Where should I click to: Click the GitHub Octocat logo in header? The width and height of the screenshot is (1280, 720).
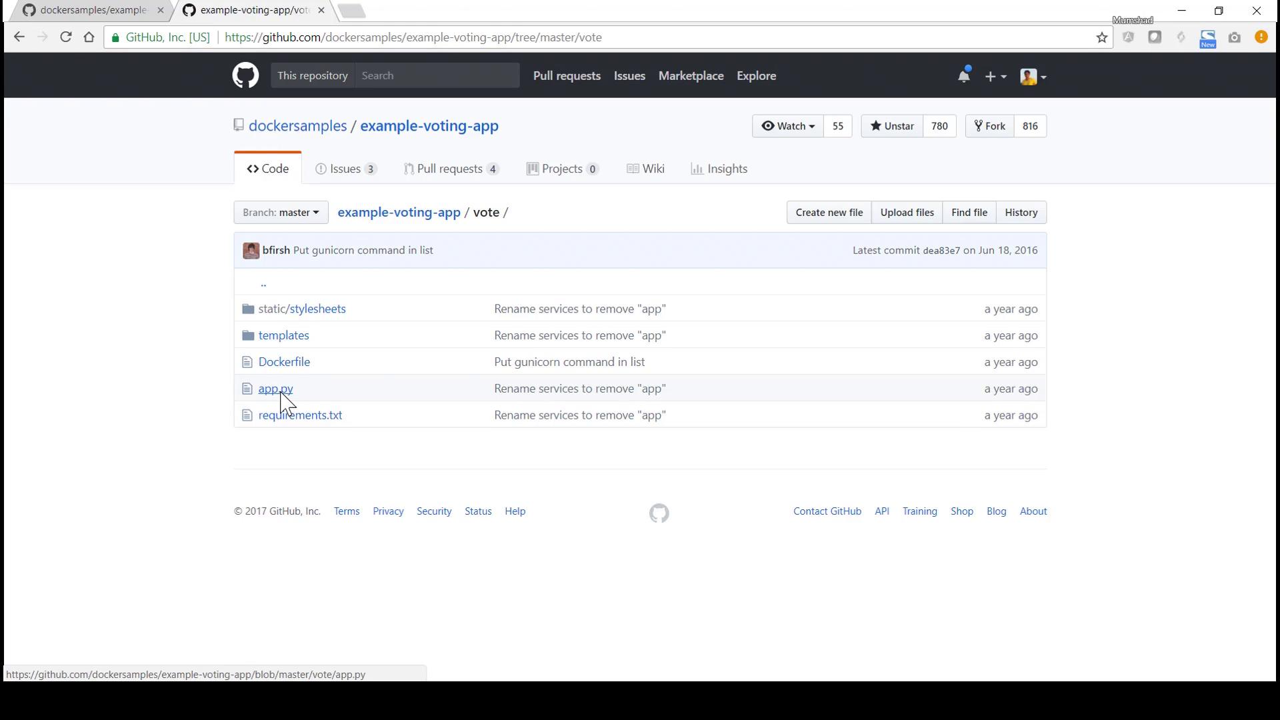pos(245,75)
